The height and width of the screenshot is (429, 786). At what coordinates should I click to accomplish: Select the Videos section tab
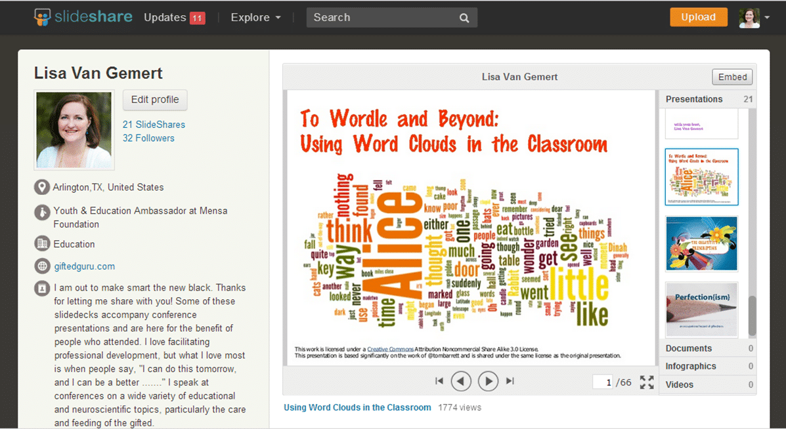(x=707, y=384)
